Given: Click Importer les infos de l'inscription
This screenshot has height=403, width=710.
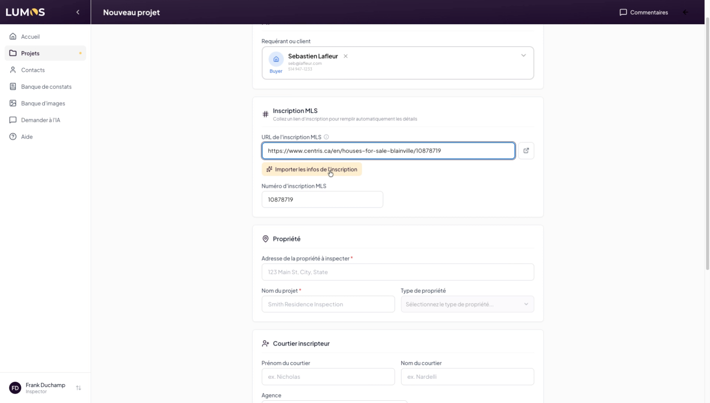Looking at the screenshot, I should click(311, 169).
